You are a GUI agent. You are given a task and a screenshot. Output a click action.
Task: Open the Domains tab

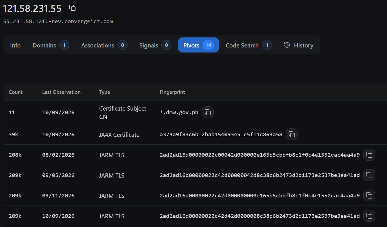[x=51, y=45]
